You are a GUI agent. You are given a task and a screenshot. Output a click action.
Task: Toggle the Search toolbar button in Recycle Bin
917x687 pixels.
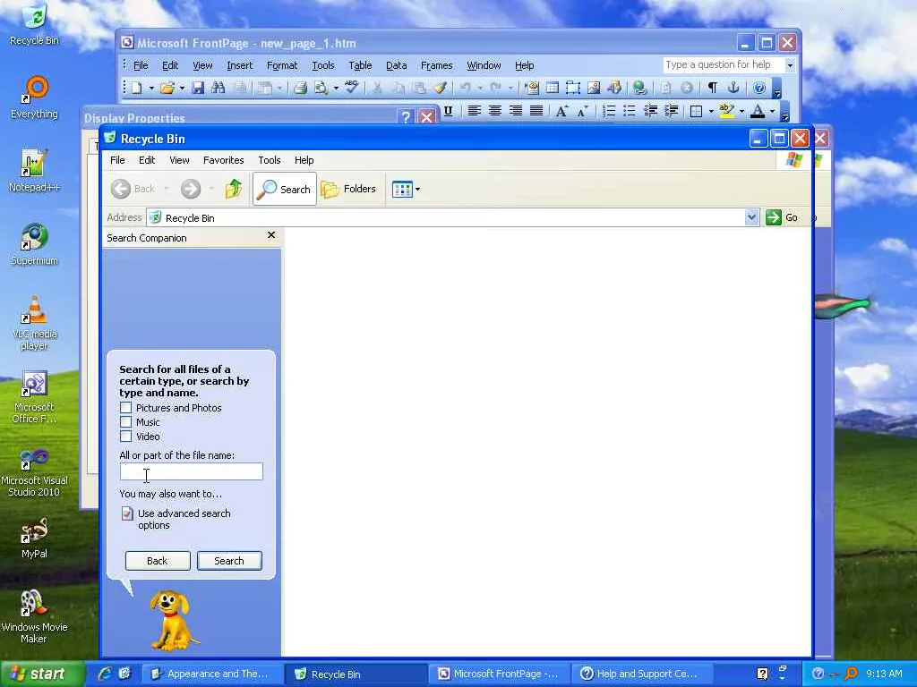285,189
